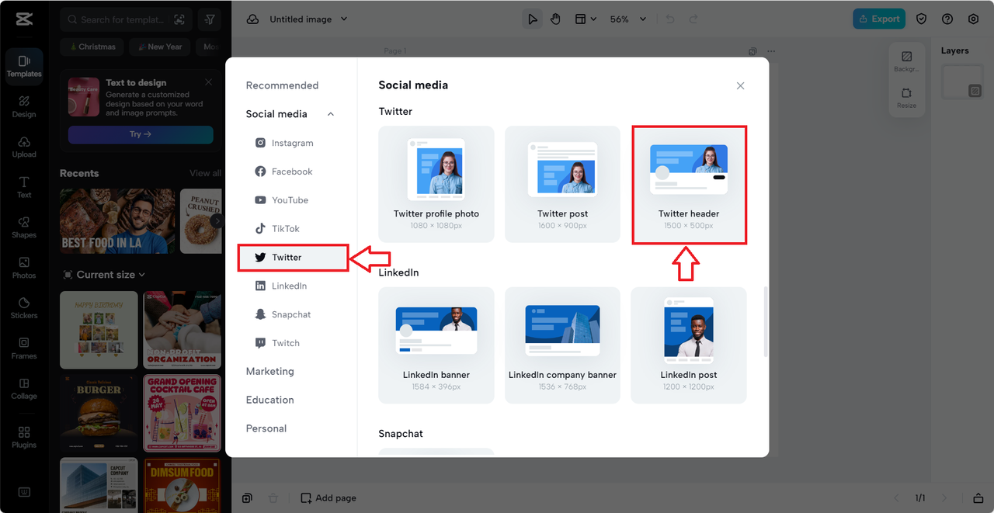This screenshot has width=994, height=513.
Task: Open the Upload sidebar panel
Action: coord(24,147)
